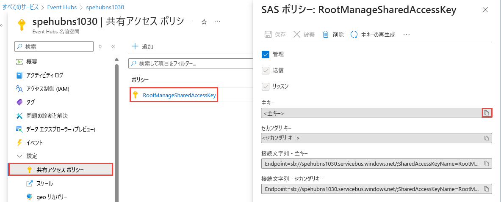This screenshot has width=501, height=202.
Task: Copy the primary key (主キー) value
Action: coord(487,113)
